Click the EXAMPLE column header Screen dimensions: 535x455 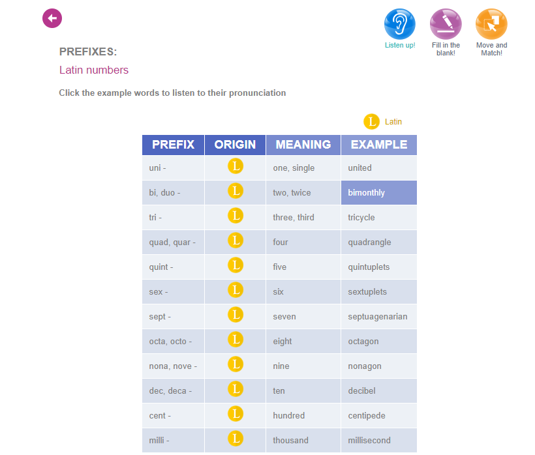point(378,145)
